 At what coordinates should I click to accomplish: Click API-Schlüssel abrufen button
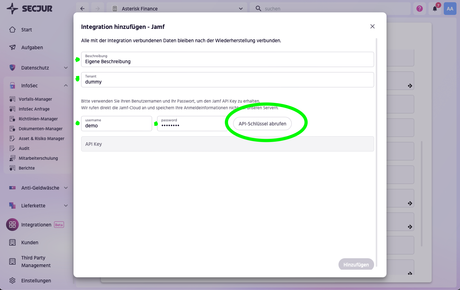(262, 124)
